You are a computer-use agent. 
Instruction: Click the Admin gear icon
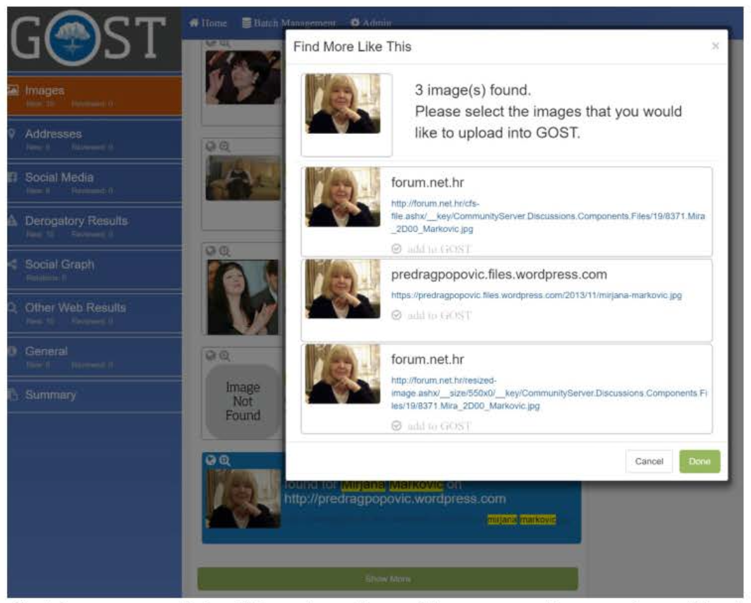(355, 23)
